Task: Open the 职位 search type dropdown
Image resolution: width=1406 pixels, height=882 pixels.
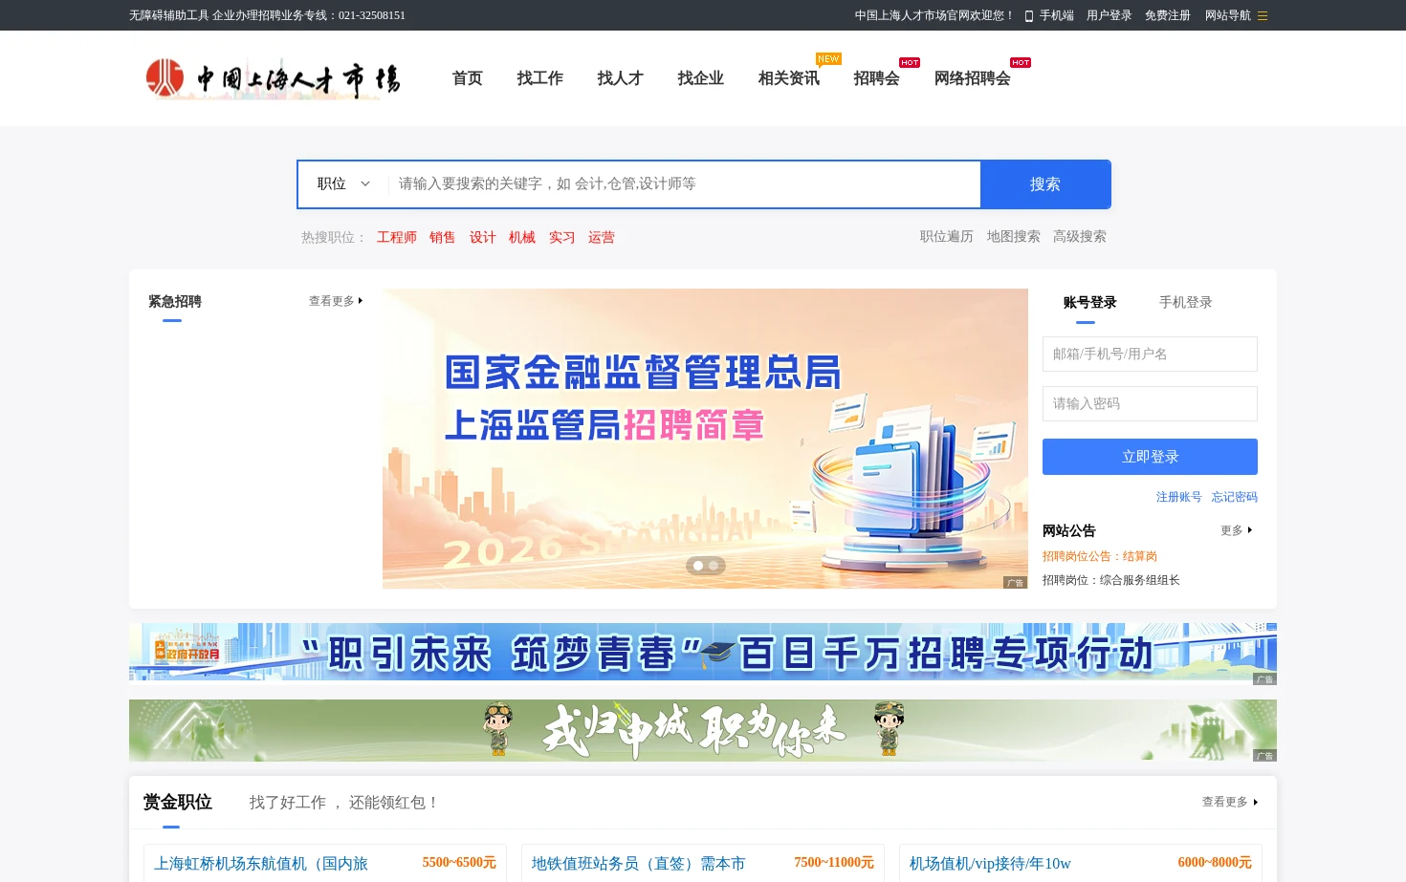Action: point(343,183)
